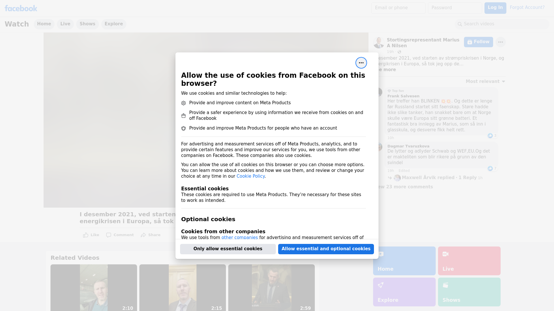This screenshot has width=554, height=311.
Task: Click Maxwell Årvik reply avatar
Action: pos(397,178)
